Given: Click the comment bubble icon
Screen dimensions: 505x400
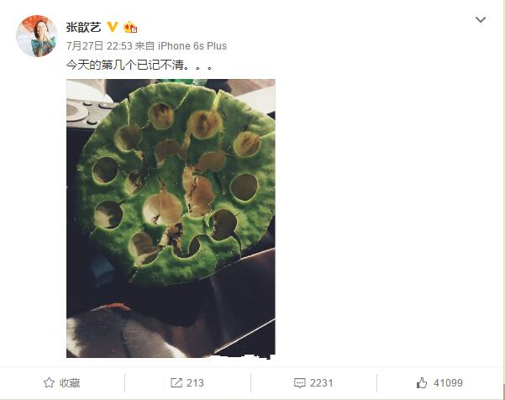Looking at the screenshot, I should (299, 383).
